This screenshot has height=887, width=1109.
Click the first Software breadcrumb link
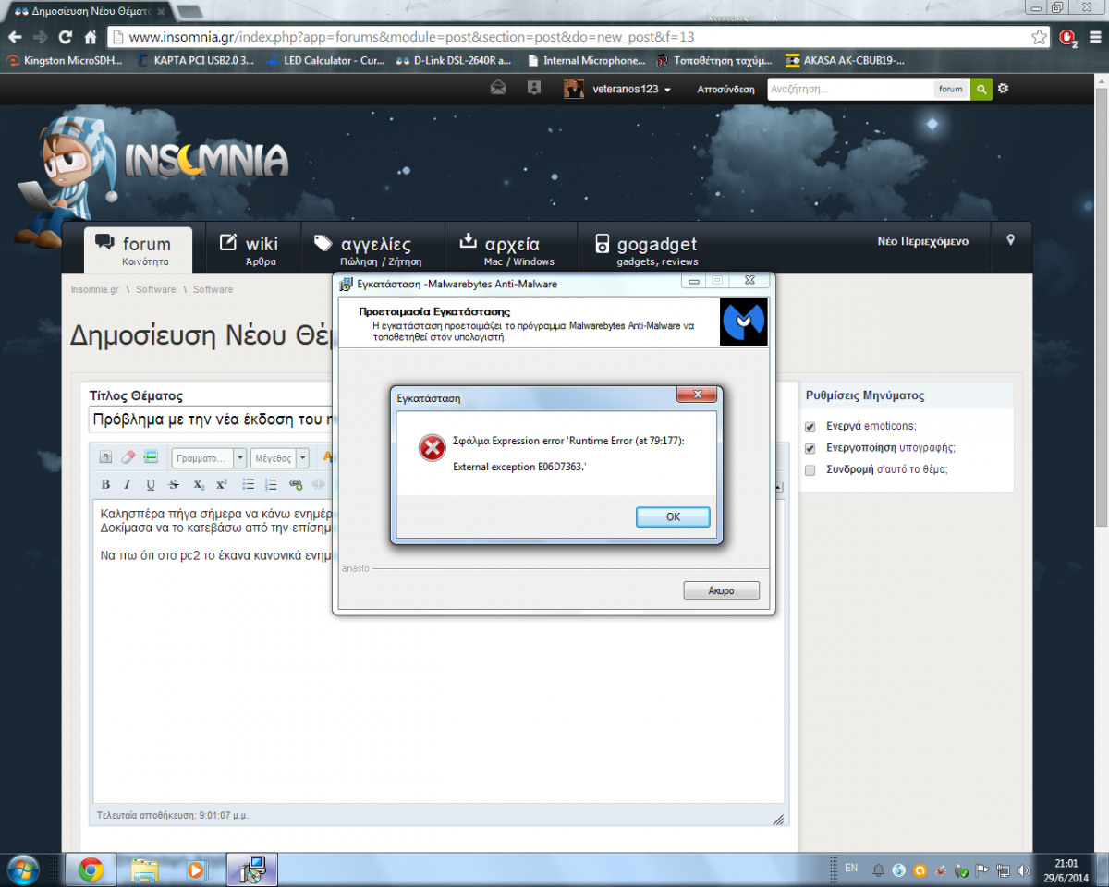tap(155, 289)
